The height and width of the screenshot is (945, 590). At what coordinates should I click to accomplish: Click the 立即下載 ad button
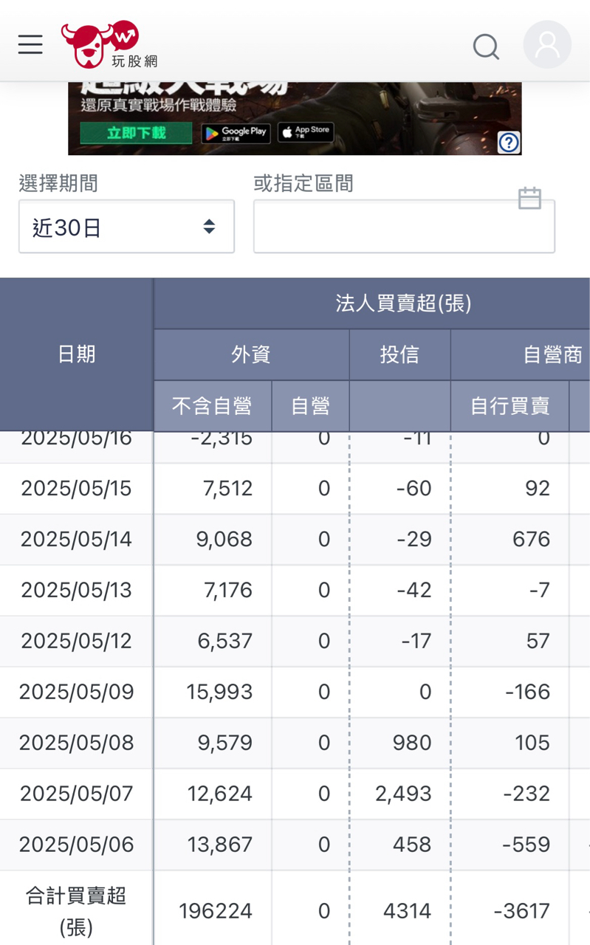(x=137, y=133)
